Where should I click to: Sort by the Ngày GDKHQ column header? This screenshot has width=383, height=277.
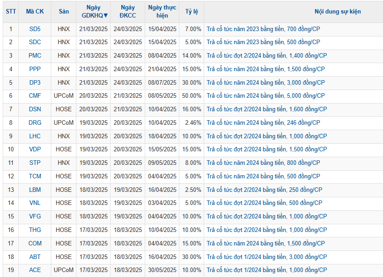pyautogui.click(x=93, y=12)
